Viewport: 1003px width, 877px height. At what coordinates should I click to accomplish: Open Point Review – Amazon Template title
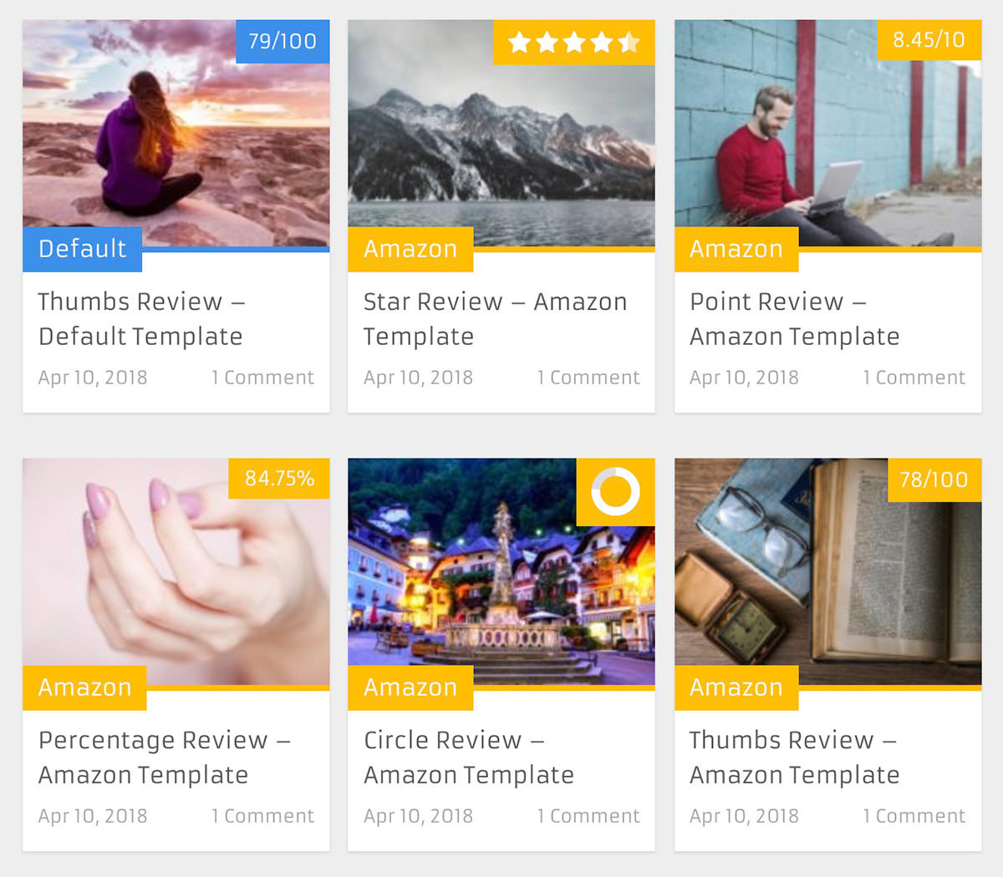click(x=794, y=318)
